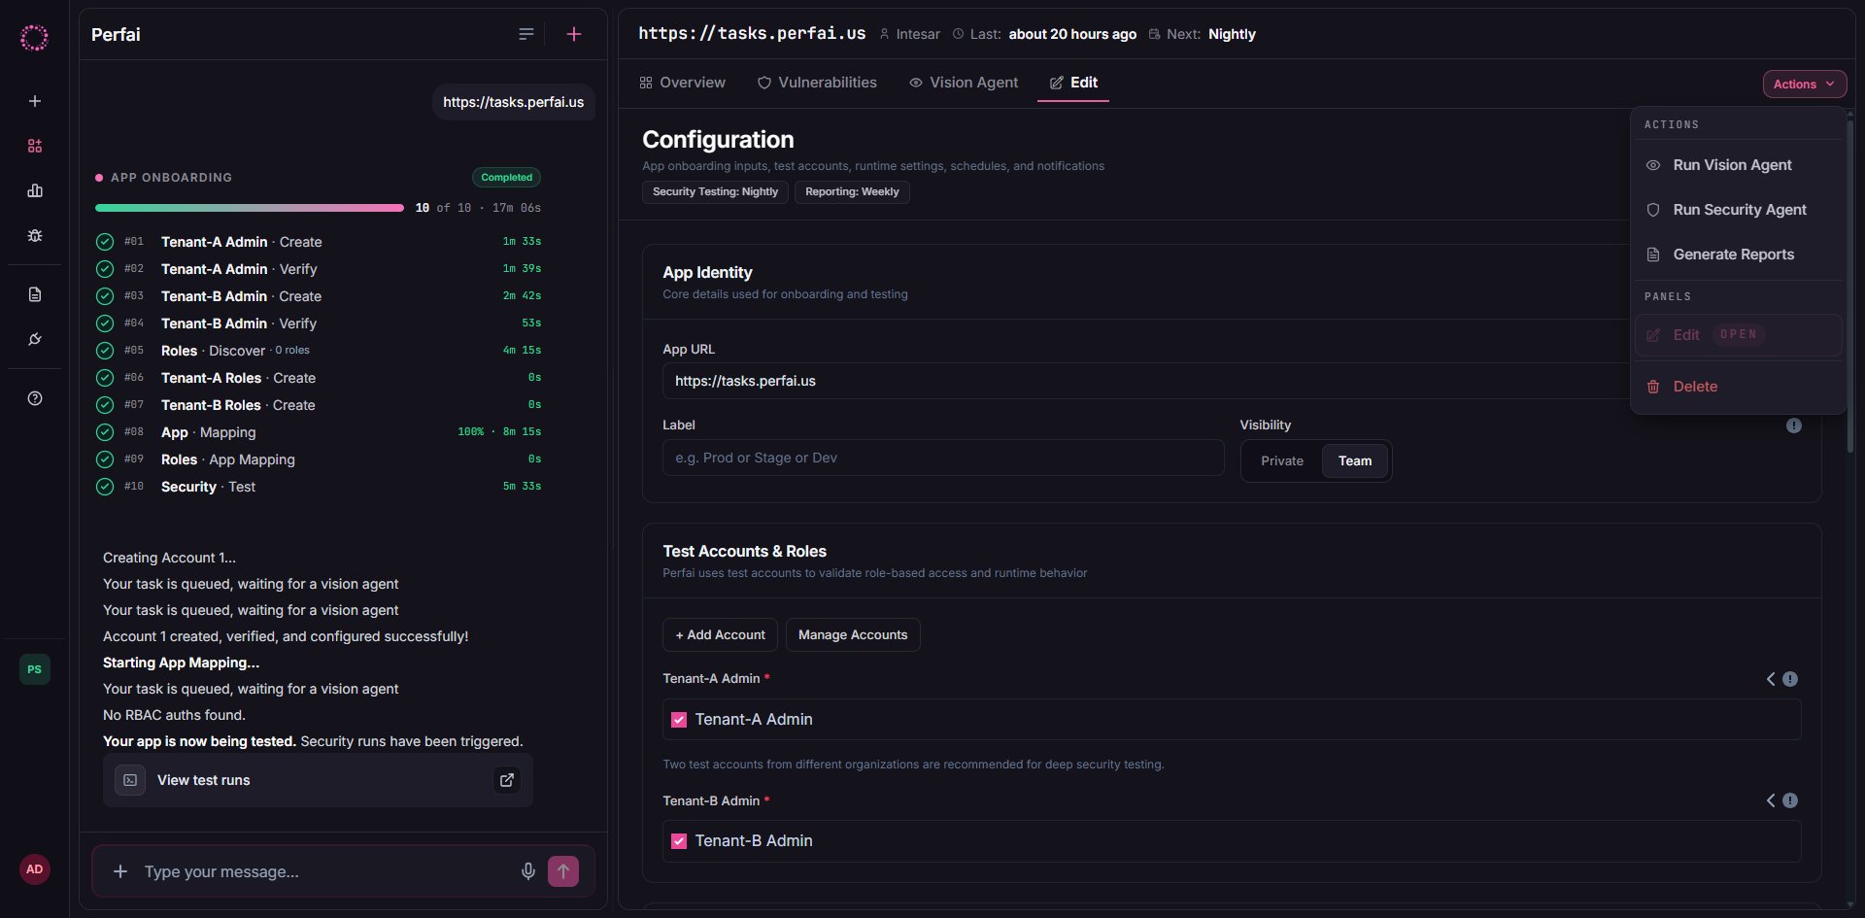
Task: Open the document icon in sidebar
Action: click(35, 294)
